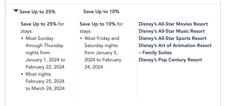The height and width of the screenshot is (106, 225).
Task: Click the 2024 to February text
Action: (x=103, y=60)
